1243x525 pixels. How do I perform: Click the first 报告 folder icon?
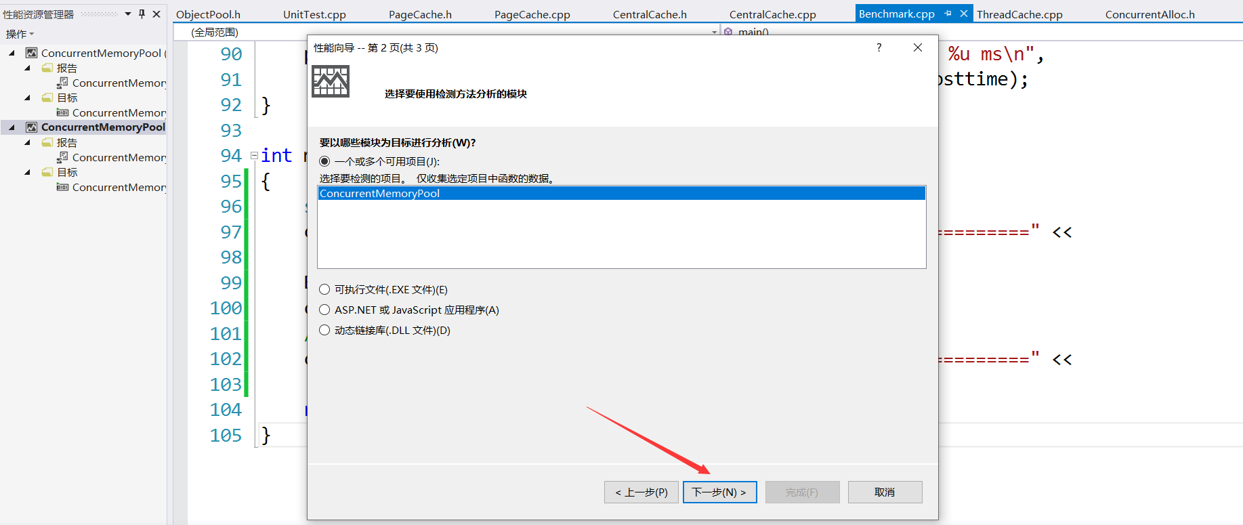(x=47, y=68)
